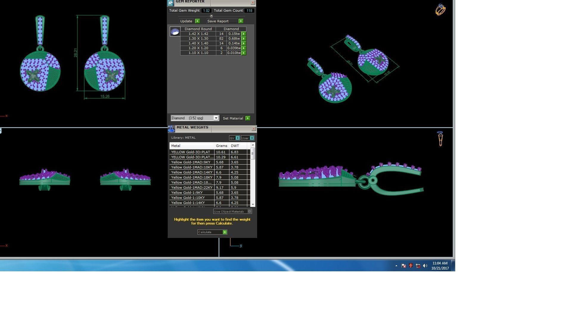Click the ring-on-mandrel icon in side viewport
The image size is (572, 322).
pos(440,139)
